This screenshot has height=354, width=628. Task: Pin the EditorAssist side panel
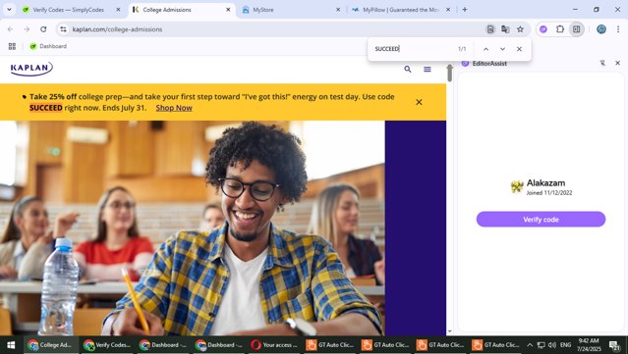(x=602, y=63)
